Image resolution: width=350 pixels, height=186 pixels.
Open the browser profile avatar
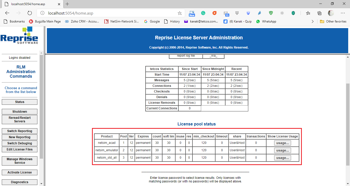coord(331,13)
